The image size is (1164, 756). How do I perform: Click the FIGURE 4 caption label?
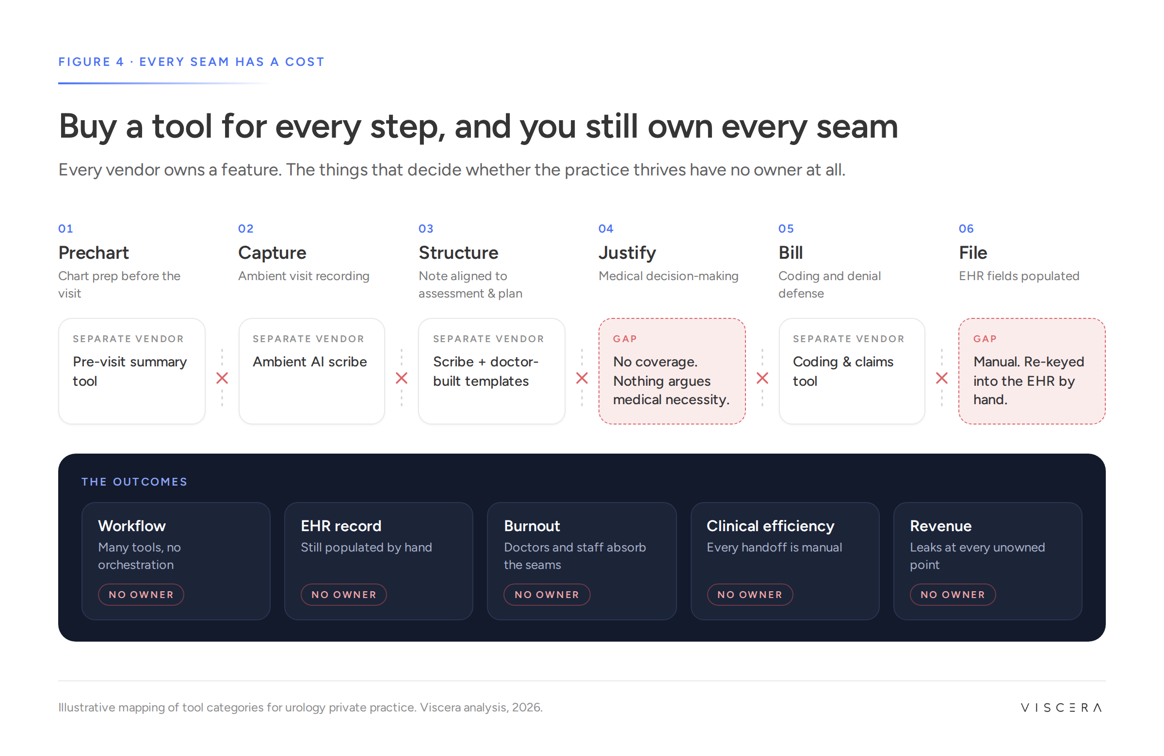point(191,62)
